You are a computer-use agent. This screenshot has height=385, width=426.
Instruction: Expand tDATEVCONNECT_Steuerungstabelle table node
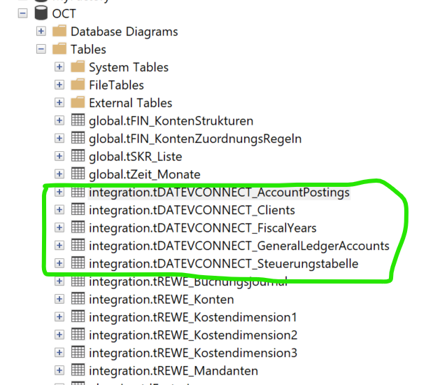click(x=59, y=263)
